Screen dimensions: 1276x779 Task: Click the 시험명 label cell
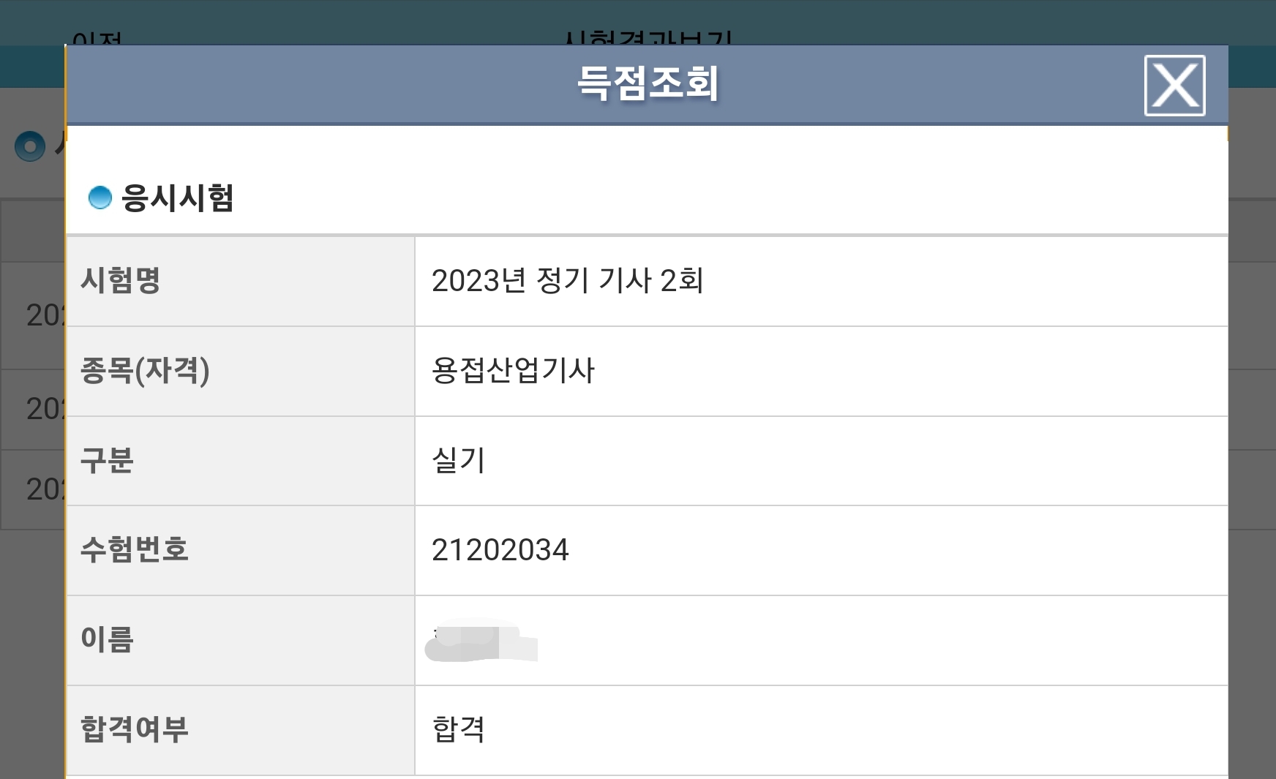coord(121,281)
